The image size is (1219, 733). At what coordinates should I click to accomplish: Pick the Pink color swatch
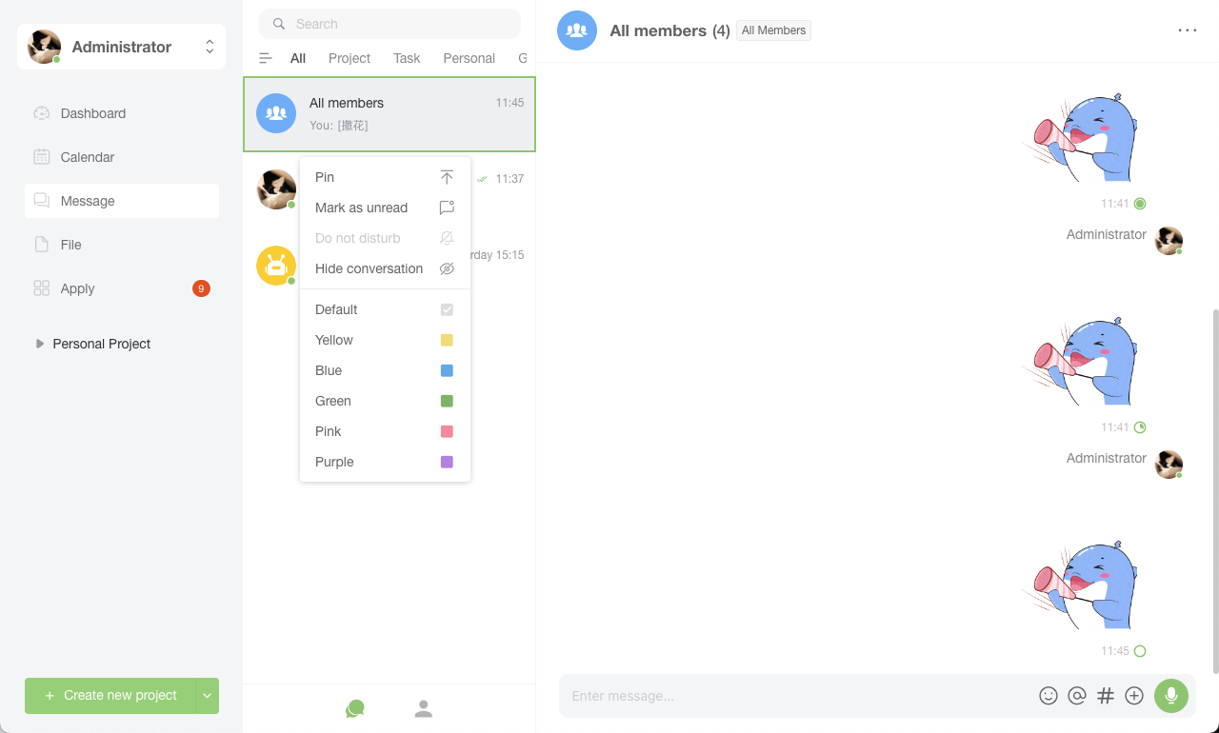(x=447, y=431)
